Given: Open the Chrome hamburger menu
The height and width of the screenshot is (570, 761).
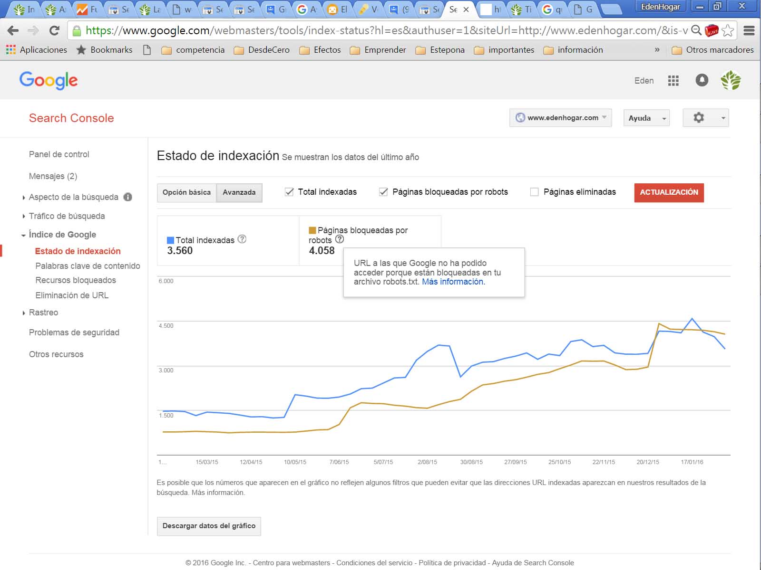Looking at the screenshot, I should click(749, 30).
